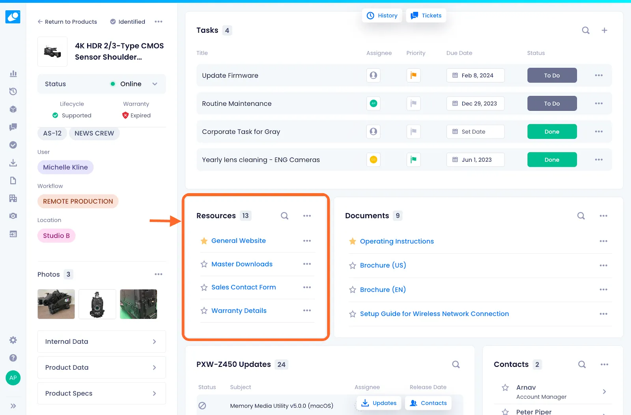Star the Brochure (EN) document
This screenshot has height=415, width=631.
353,290
